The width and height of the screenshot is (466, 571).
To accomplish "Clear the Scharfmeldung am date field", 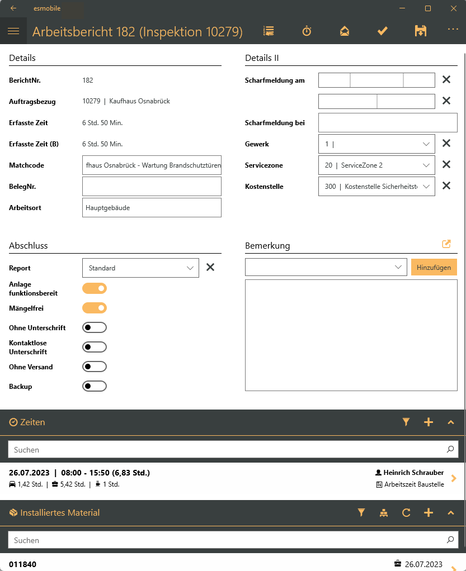I will [x=446, y=79].
